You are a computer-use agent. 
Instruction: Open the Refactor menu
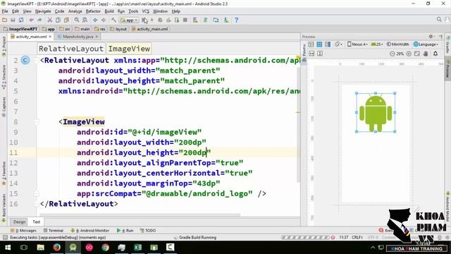point(93,11)
